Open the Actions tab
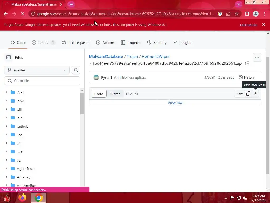 pyautogui.click(x=105, y=43)
